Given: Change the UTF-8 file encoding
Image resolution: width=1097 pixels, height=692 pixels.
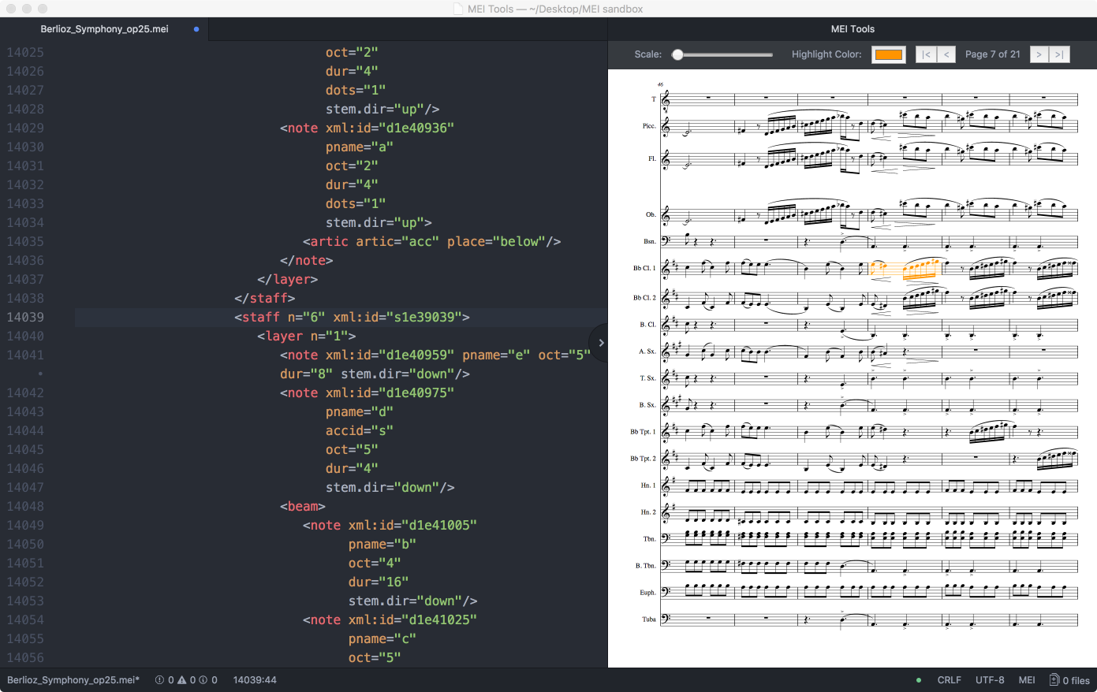Looking at the screenshot, I should [x=990, y=680].
